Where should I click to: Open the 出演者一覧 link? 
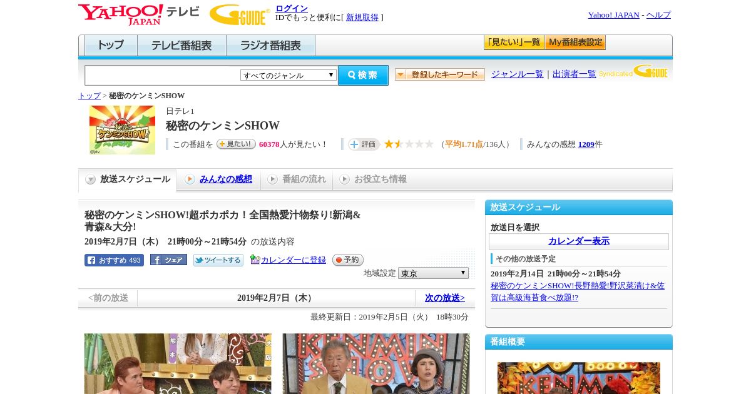click(x=575, y=74)
